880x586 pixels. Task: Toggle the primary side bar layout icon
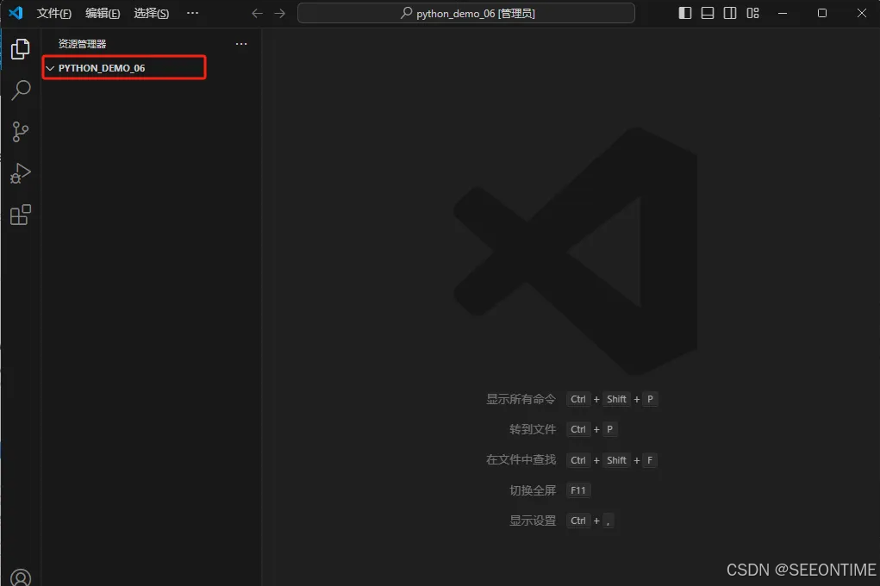click(x=684, y=13)
